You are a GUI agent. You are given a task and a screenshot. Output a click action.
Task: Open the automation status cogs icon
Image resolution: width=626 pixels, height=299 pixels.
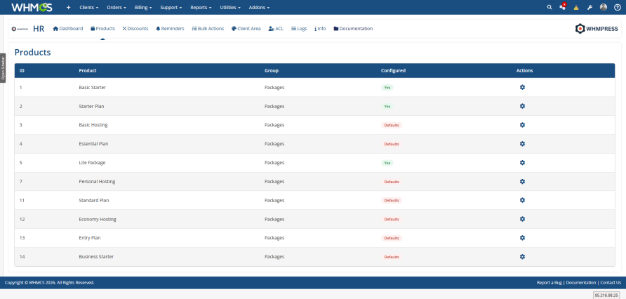point(563,7)
